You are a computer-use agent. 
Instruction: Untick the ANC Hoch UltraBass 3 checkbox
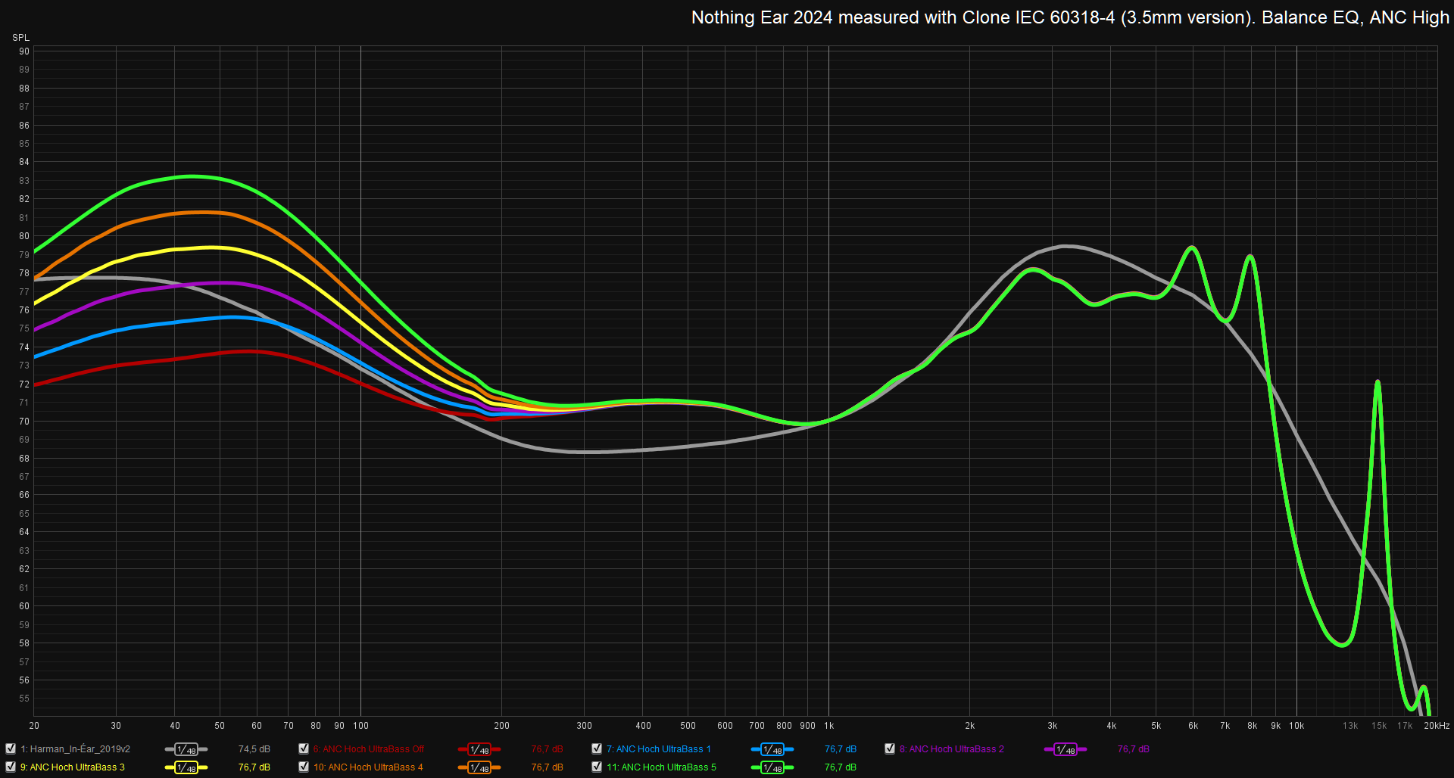11,767
